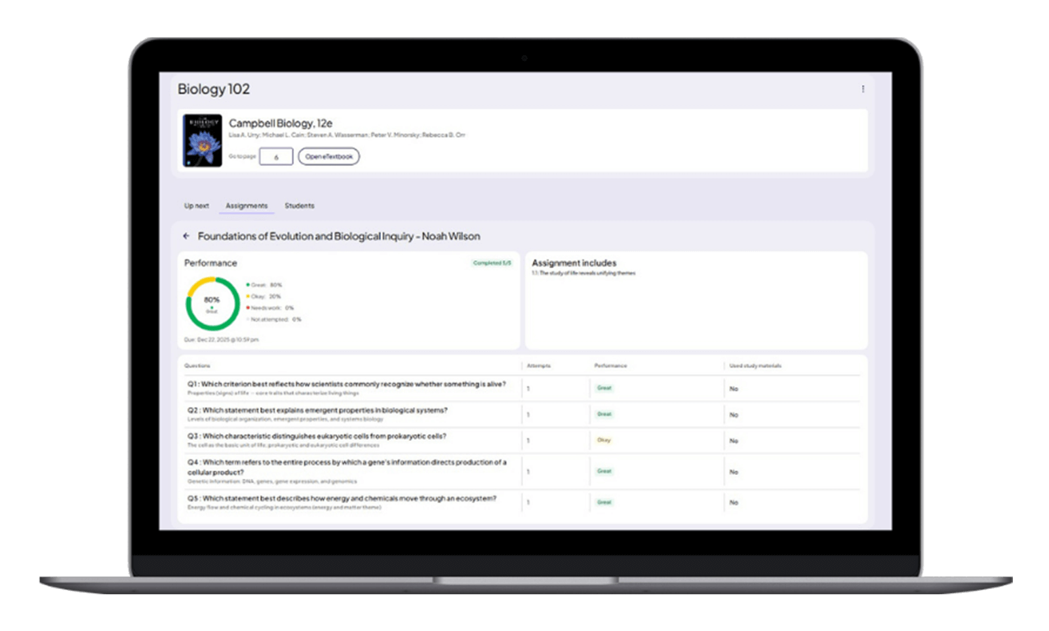Click the red Needs work legend dot
1049x631 pixels.
tap(248, 308)
